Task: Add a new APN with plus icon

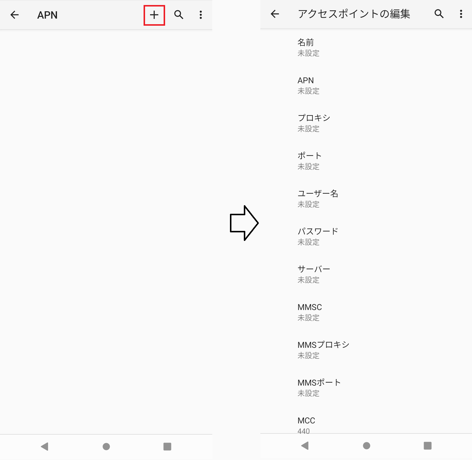Action: tap(154, 15)
